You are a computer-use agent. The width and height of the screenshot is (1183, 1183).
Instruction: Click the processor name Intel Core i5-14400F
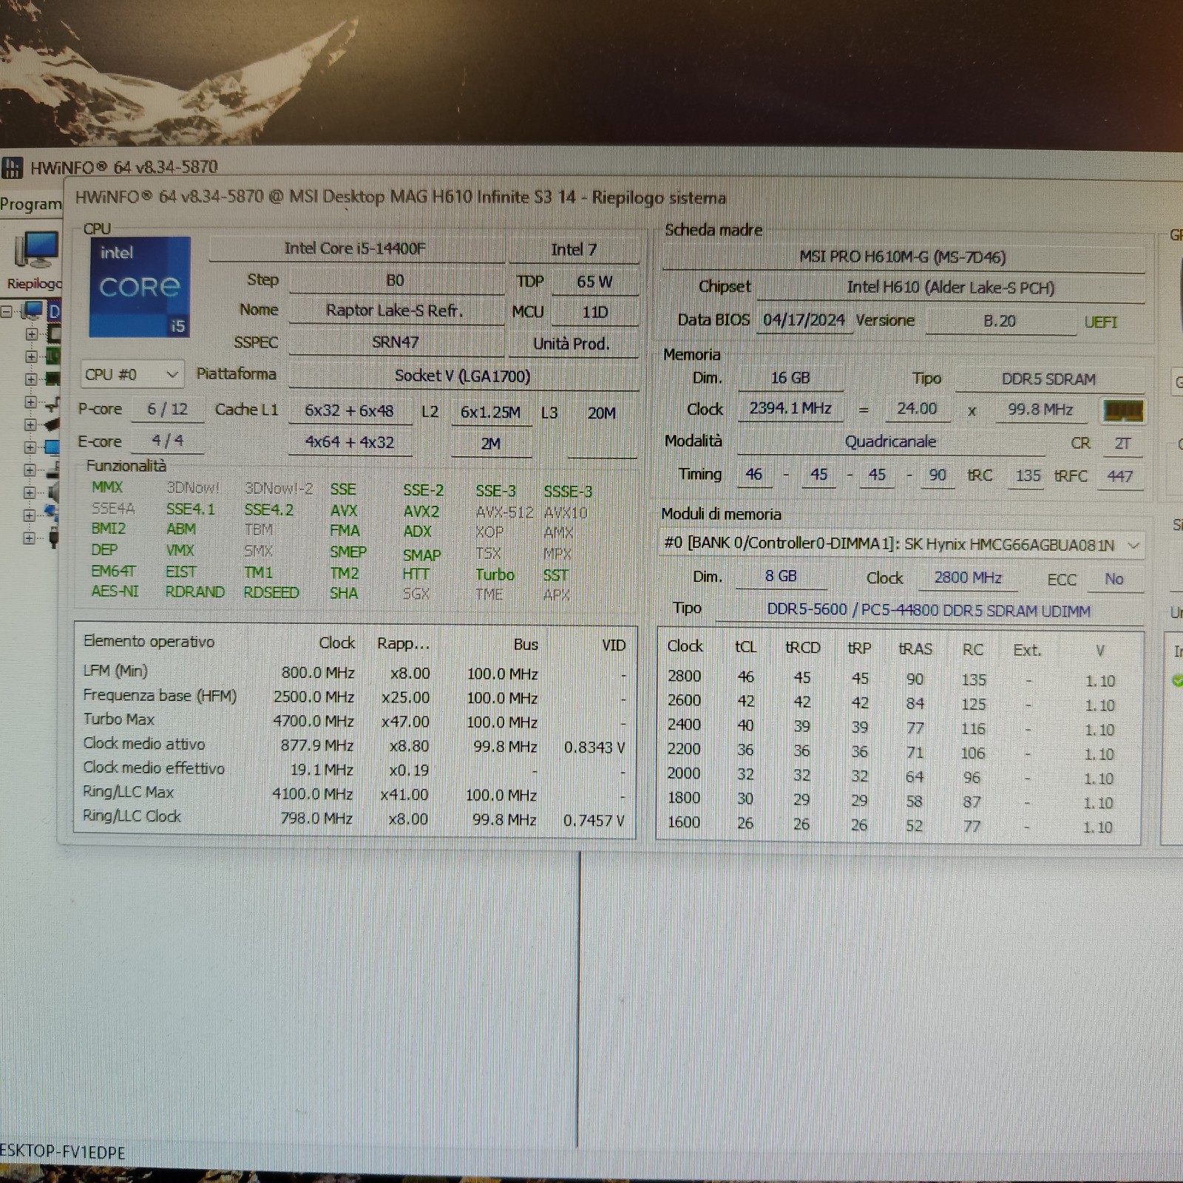tap(356, 248)
